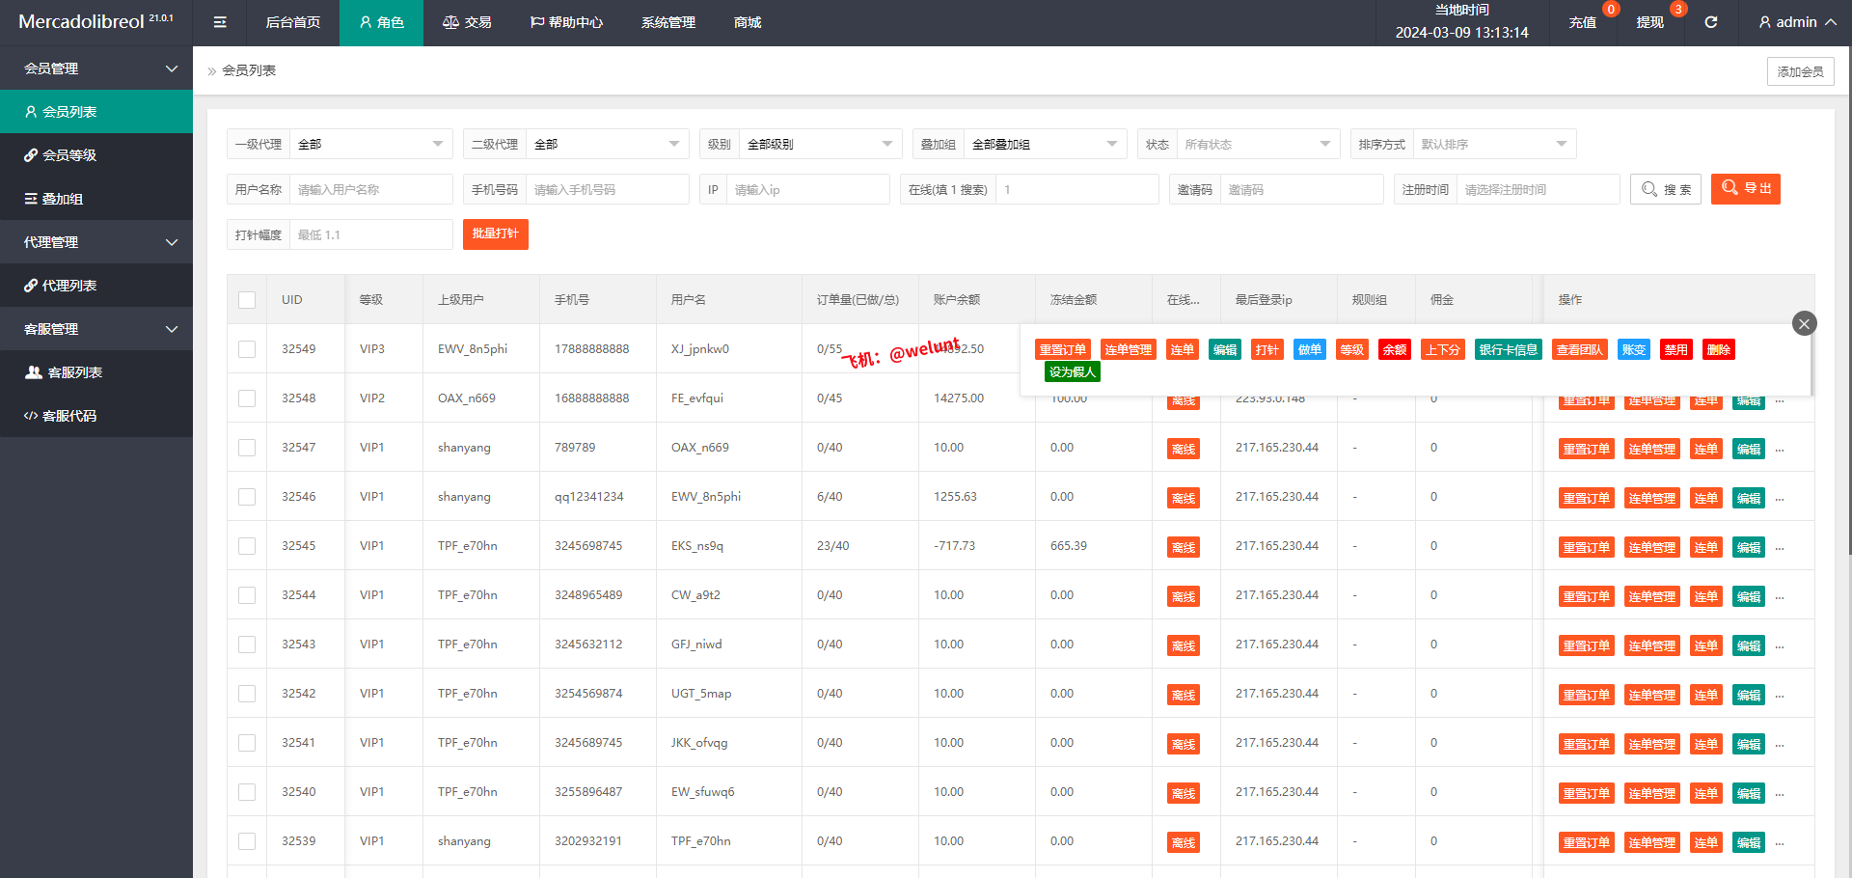
Task: Toggle the select-all checkbox in table header
Action: click(247, 300)
